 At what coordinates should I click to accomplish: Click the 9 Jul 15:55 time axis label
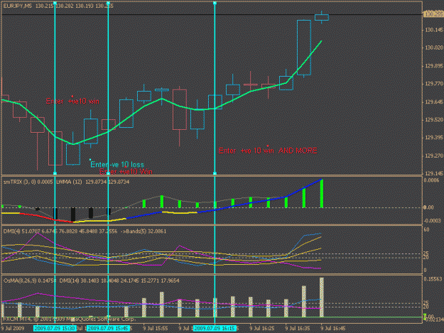coord(156,329)
